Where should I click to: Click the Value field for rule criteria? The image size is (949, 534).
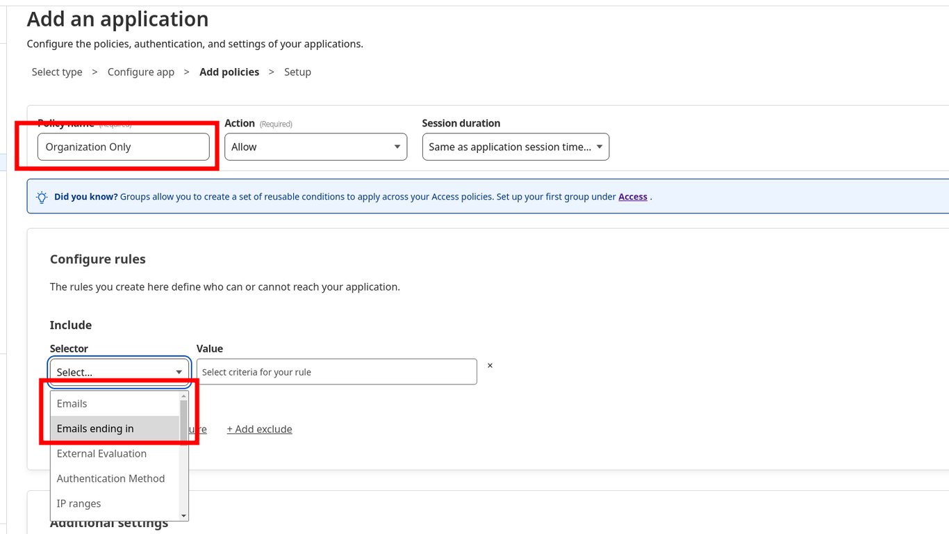point(336,371)
